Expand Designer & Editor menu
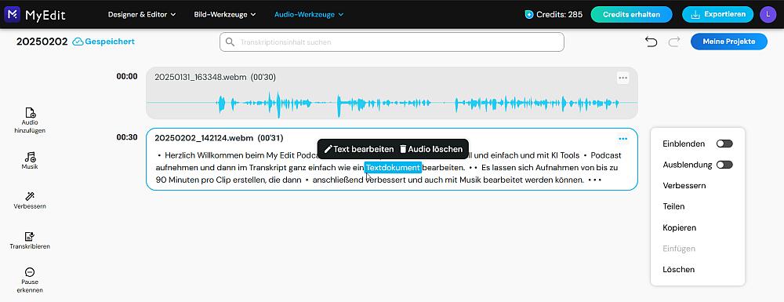This screenshot has width=784, height=302. [x=142, y=14]
